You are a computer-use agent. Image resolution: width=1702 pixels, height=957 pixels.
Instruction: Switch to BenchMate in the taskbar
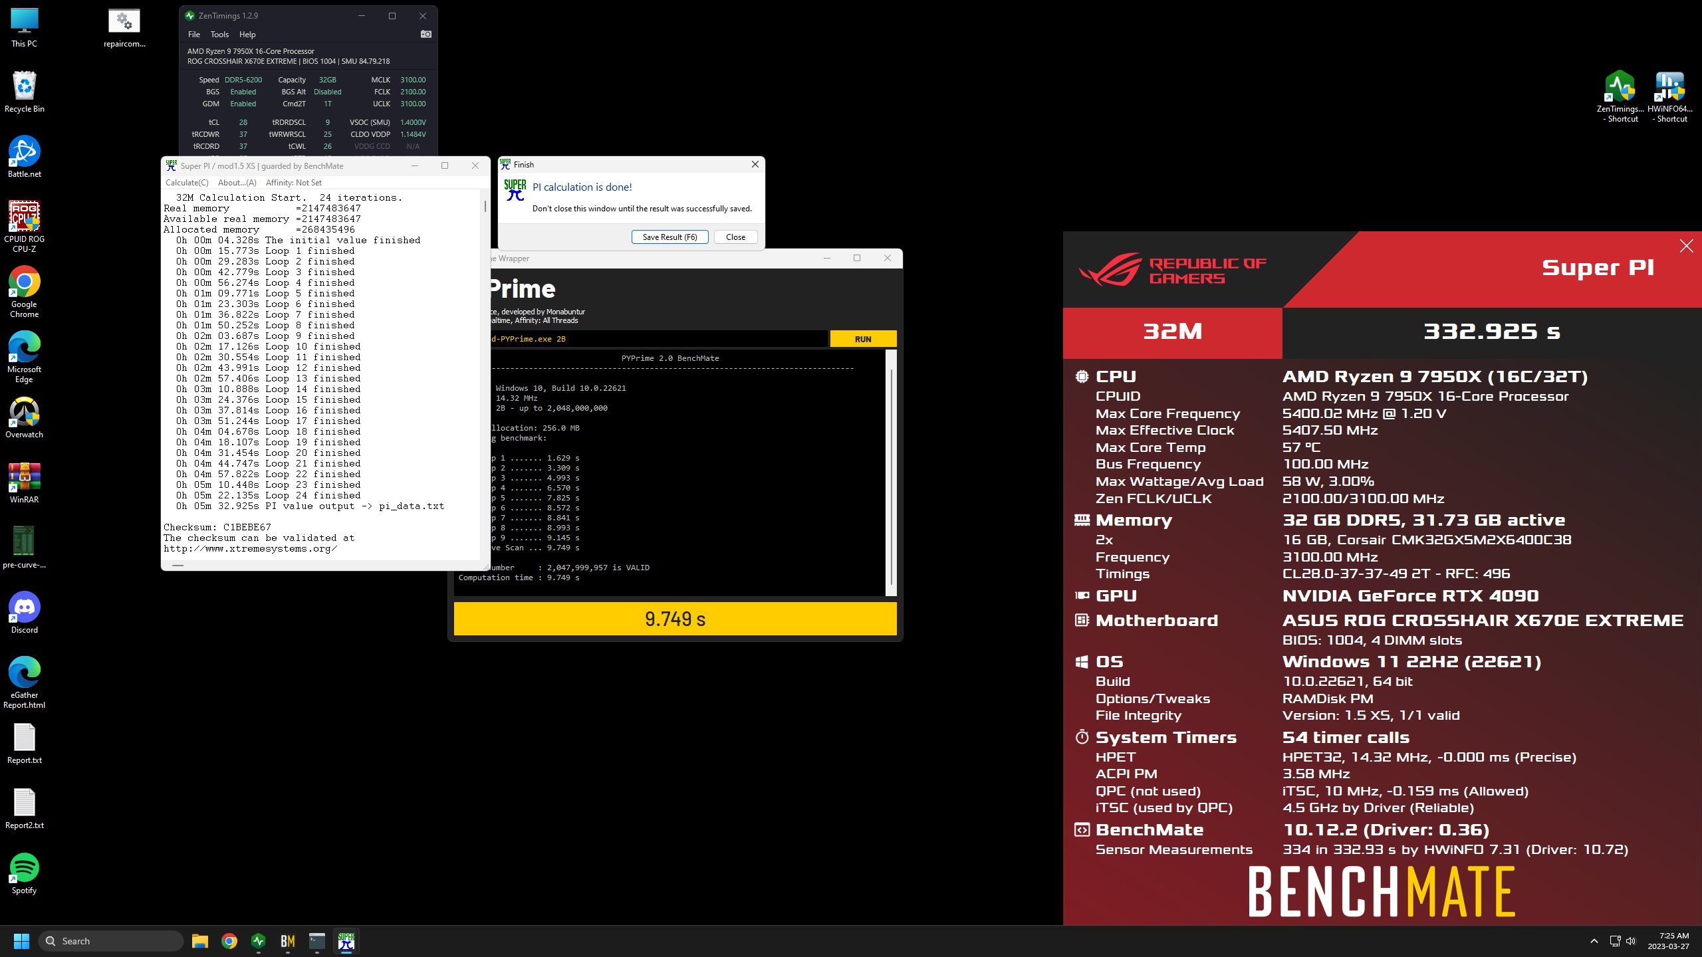coord(288,941)
